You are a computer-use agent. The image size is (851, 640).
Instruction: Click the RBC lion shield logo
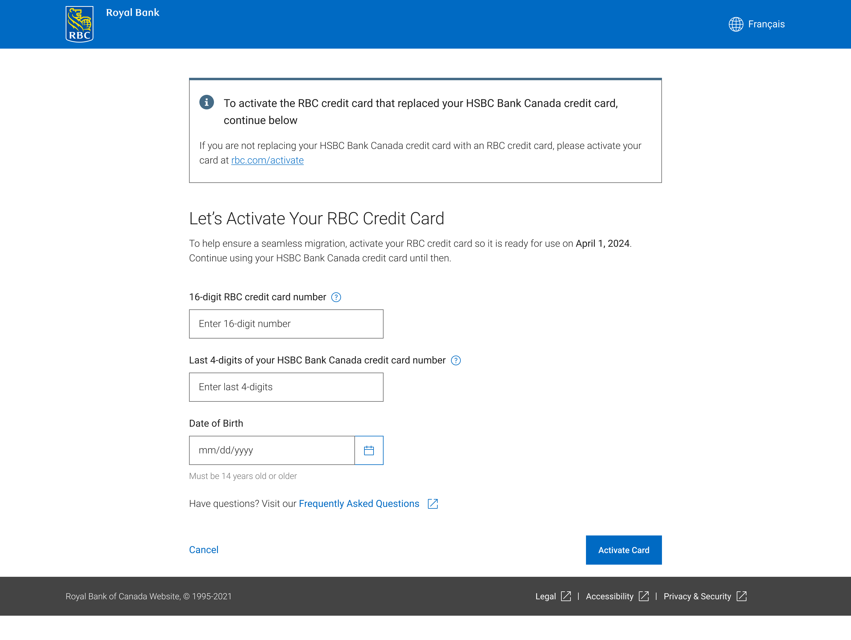click(79, 24)
